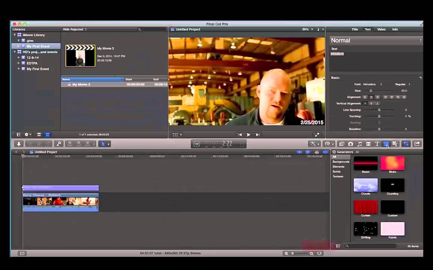Set vertical alignment to top
This screenshot has height=270, width=433.
(365, 103)
